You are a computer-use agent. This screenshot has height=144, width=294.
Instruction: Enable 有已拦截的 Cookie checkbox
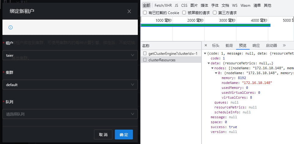point(145,13)
